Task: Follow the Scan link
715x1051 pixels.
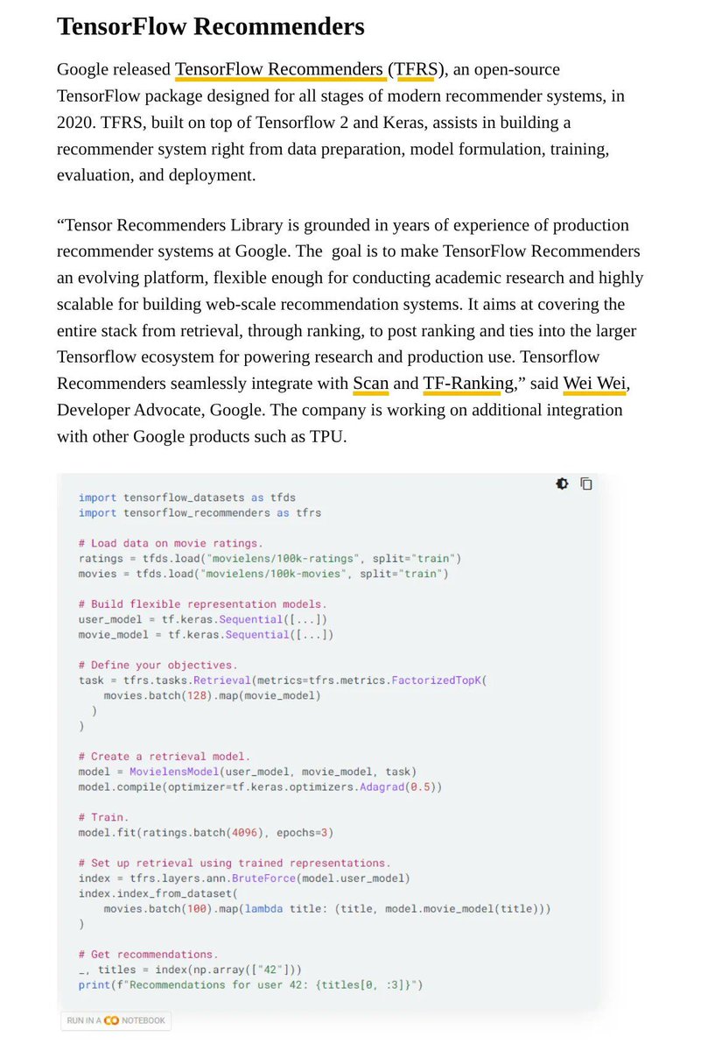Action: coord(371,384)
